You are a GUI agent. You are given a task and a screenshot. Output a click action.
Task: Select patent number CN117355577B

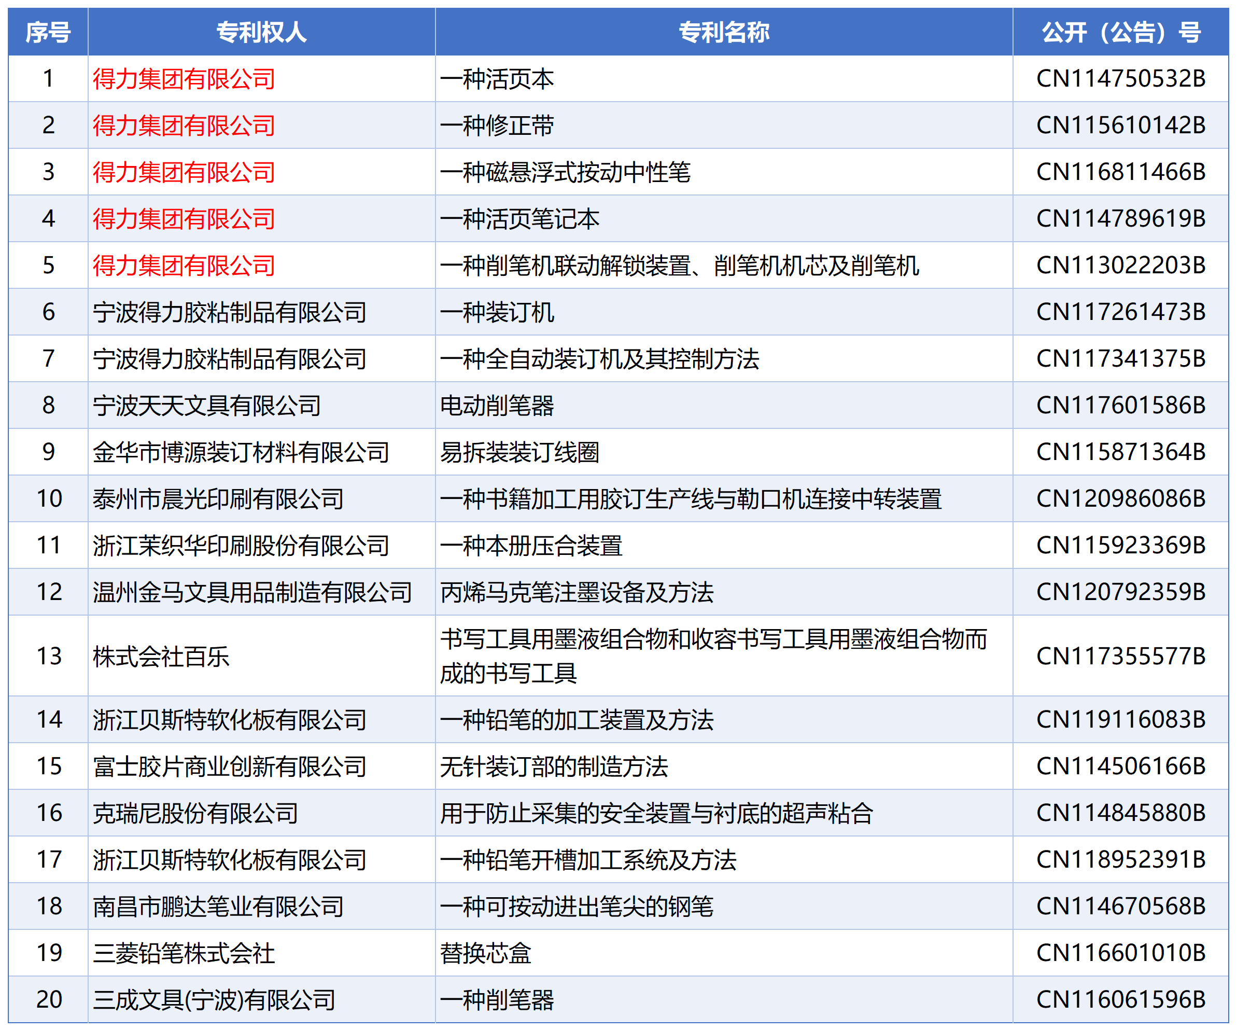pos(1121,657)
